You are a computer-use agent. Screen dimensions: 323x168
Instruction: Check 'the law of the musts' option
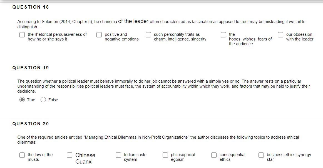click(22, 155)
